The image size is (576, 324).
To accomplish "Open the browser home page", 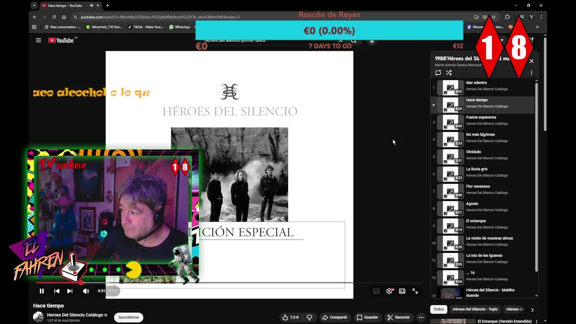I will [x=64, y=17].
